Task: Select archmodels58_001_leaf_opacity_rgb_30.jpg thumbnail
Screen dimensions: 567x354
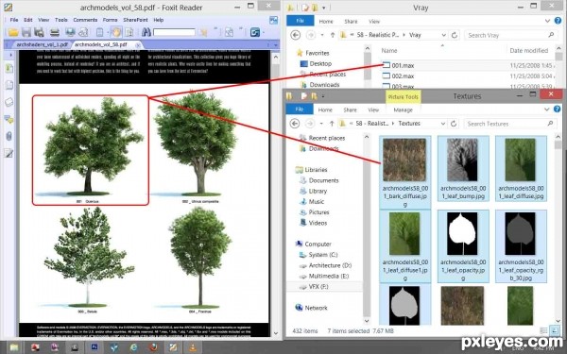Action: tap(521, 246)
